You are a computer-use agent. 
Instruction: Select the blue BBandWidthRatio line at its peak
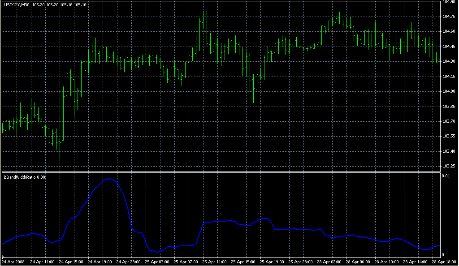coord(110,179)
